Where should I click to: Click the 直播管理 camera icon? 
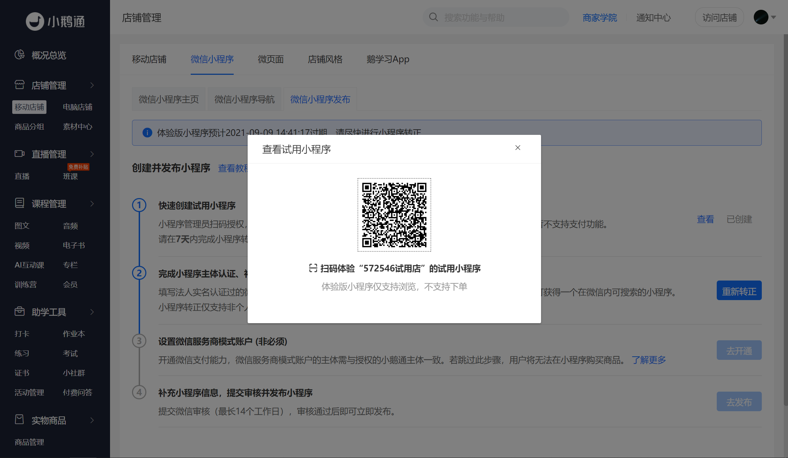(x=20, y=153)
